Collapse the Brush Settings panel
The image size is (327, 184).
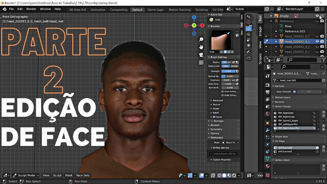point(218,57)
